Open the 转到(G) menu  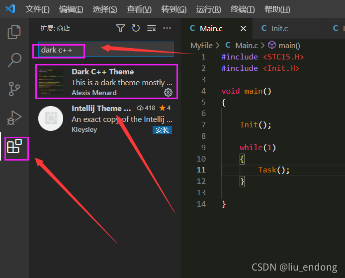pos(173,9)
